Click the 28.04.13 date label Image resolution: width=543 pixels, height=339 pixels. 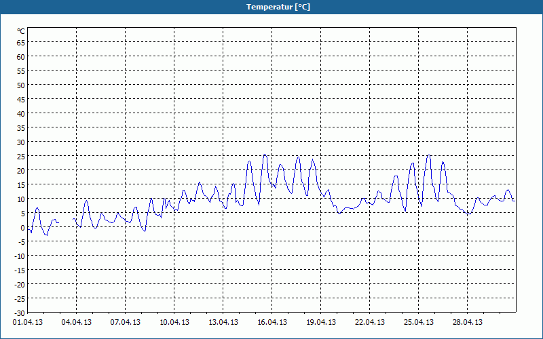pos(467,323)
